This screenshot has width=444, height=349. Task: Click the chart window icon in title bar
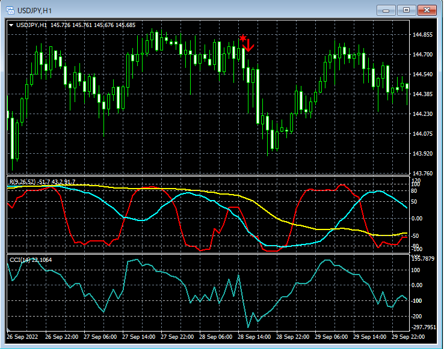coord(11,10)
